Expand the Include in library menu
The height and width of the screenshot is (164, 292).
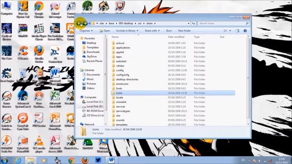[x=127, y=31]
